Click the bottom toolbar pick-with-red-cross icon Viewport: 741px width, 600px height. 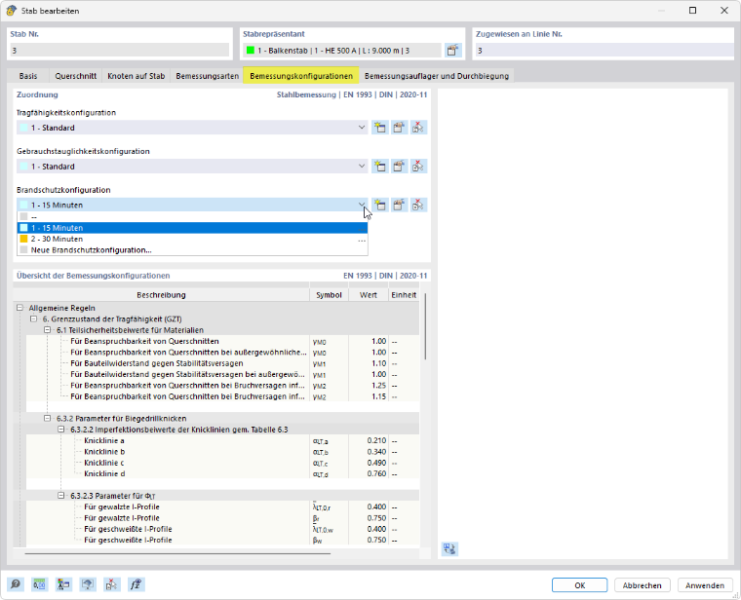click(x=111, y=584)
